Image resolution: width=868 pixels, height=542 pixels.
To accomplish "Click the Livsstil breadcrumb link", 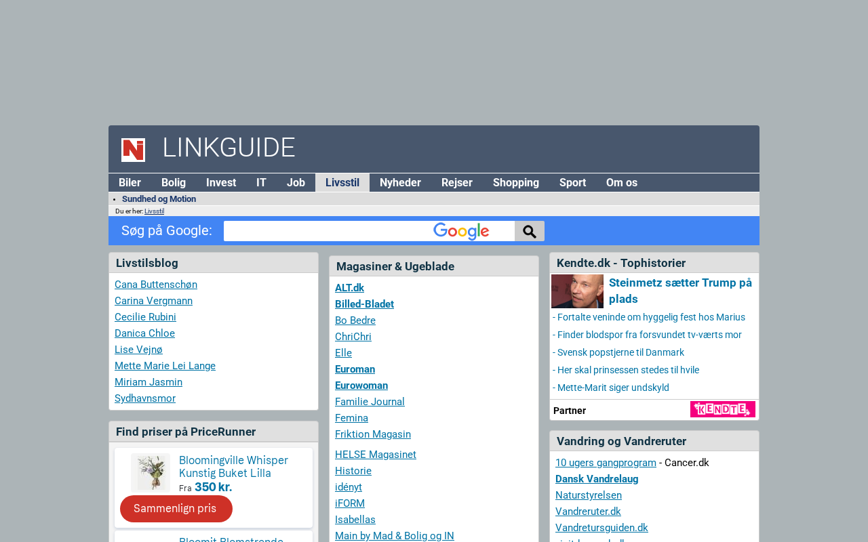I will coord(154,211).
